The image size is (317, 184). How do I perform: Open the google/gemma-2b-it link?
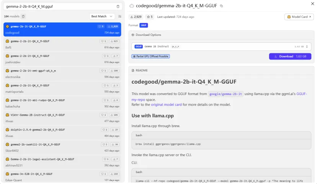tap(225, 94)
